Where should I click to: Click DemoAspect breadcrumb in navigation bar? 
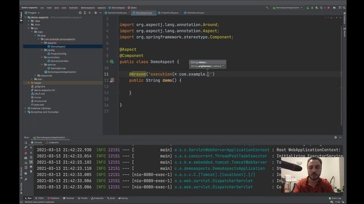(117, 7)
